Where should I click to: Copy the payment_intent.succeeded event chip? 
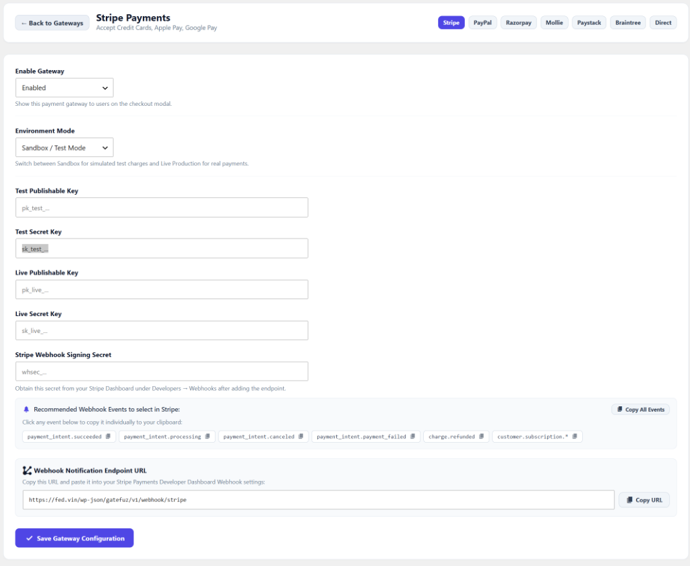69,437
